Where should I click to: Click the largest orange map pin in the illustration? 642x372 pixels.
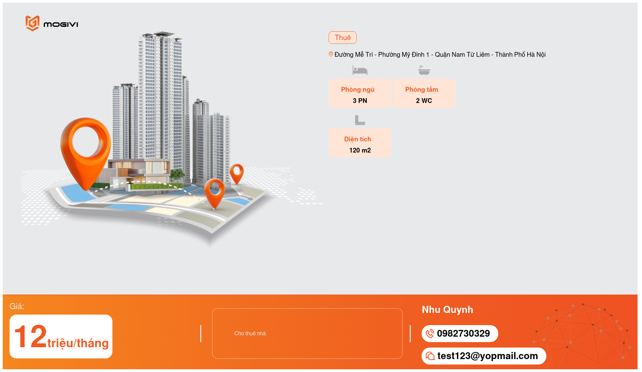86,146
